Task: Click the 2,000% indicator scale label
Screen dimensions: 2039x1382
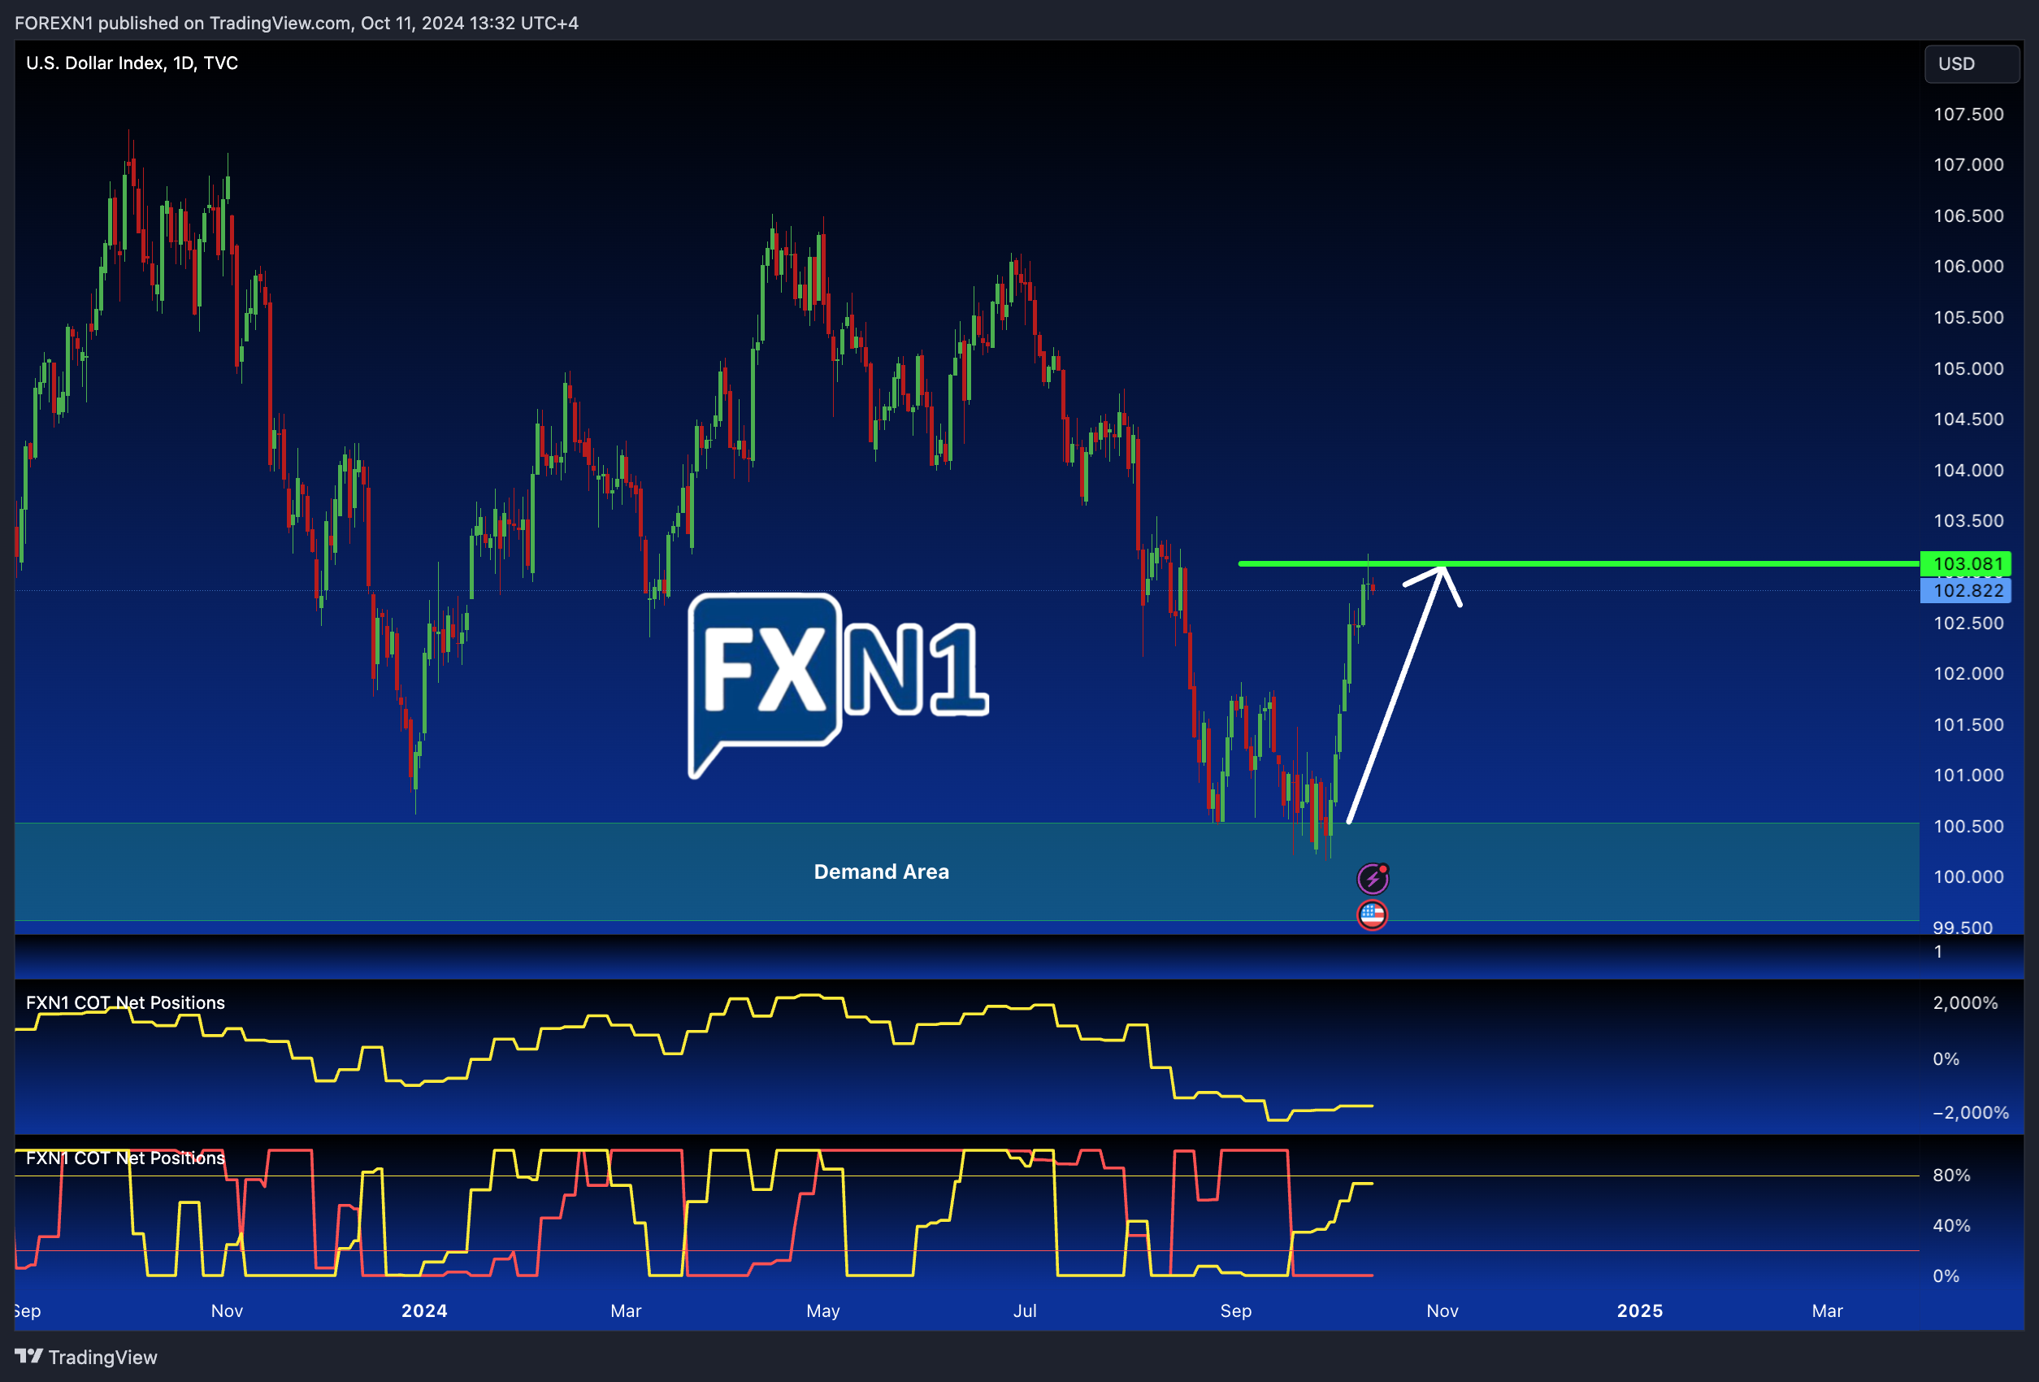Action: tap(1964, 1002)
